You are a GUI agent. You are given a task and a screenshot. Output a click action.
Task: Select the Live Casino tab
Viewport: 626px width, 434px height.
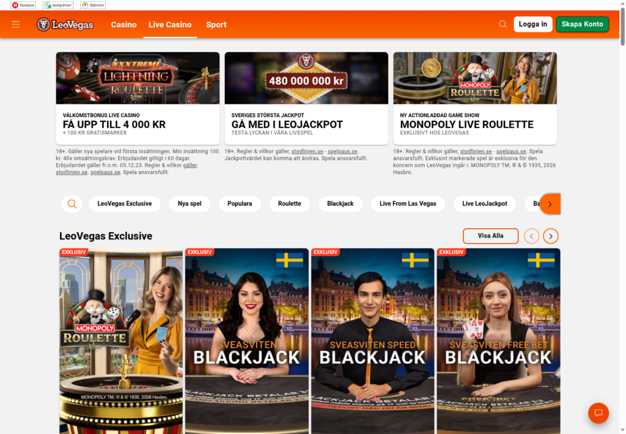170,24
